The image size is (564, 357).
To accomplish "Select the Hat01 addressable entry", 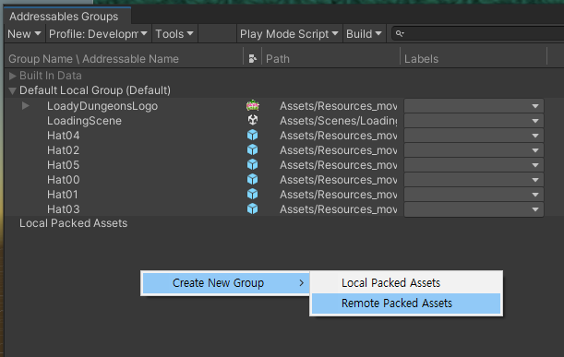I will pos(63,195).
